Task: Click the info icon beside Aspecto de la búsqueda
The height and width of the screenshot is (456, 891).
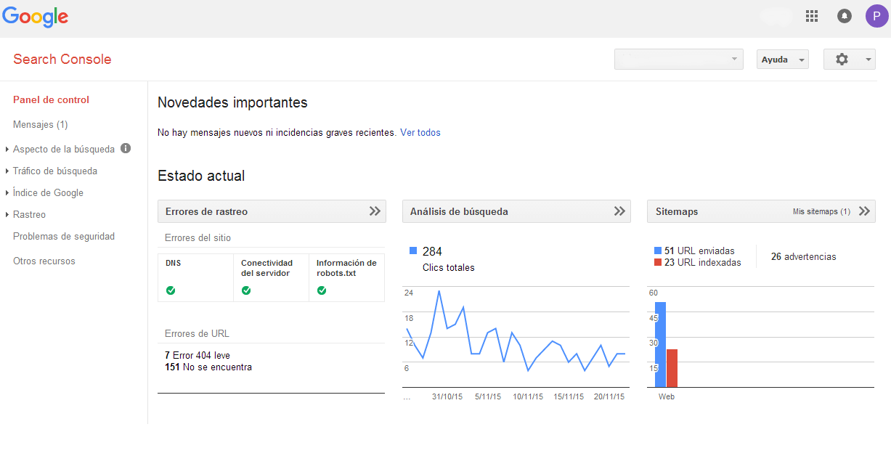Action: (126, 148)
